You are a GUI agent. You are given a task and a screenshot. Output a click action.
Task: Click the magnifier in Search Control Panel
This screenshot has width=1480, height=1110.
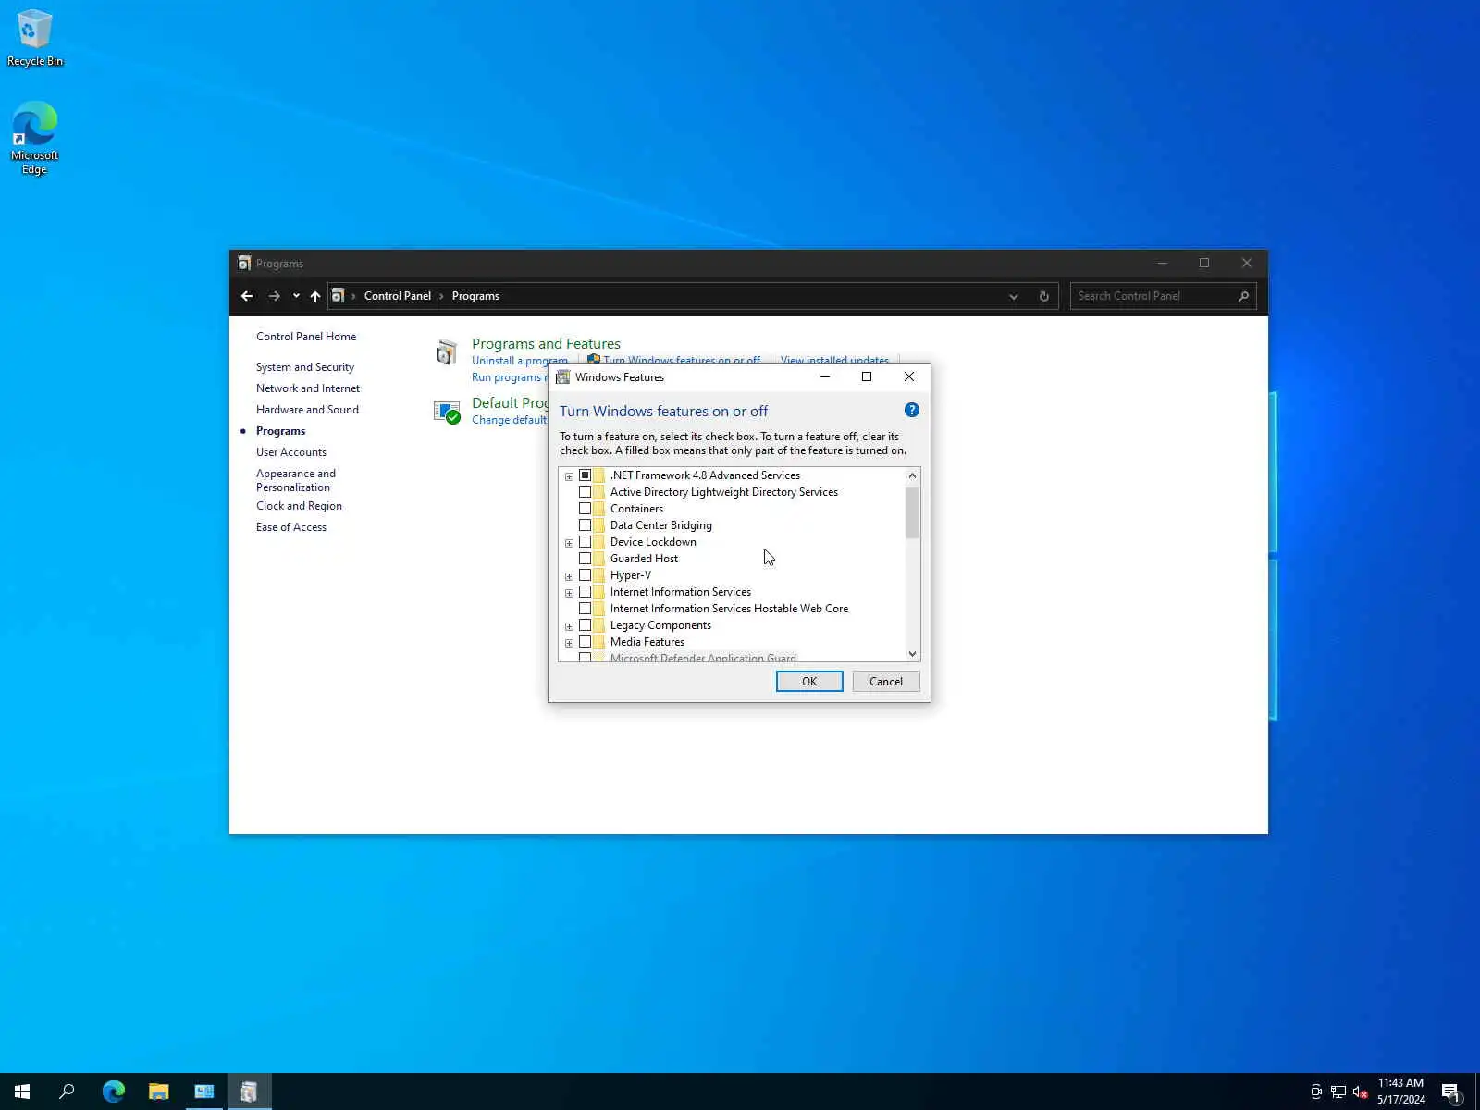tap(1243, 296)
